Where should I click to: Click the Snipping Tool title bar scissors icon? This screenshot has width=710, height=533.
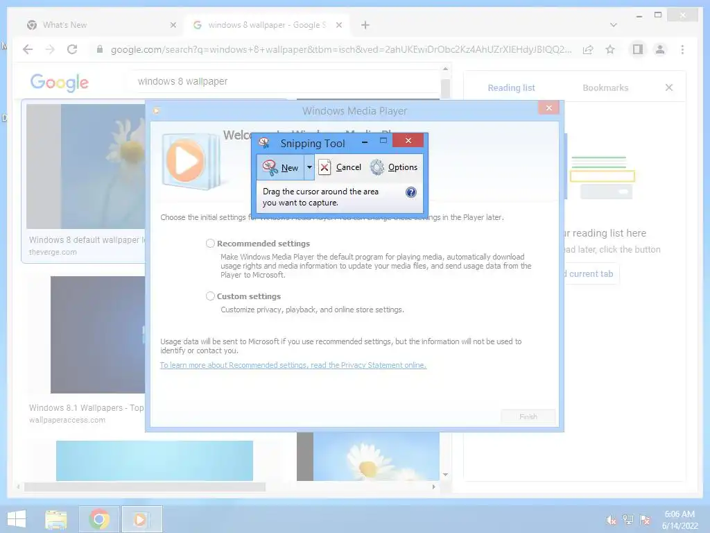(x=264, y=143)
